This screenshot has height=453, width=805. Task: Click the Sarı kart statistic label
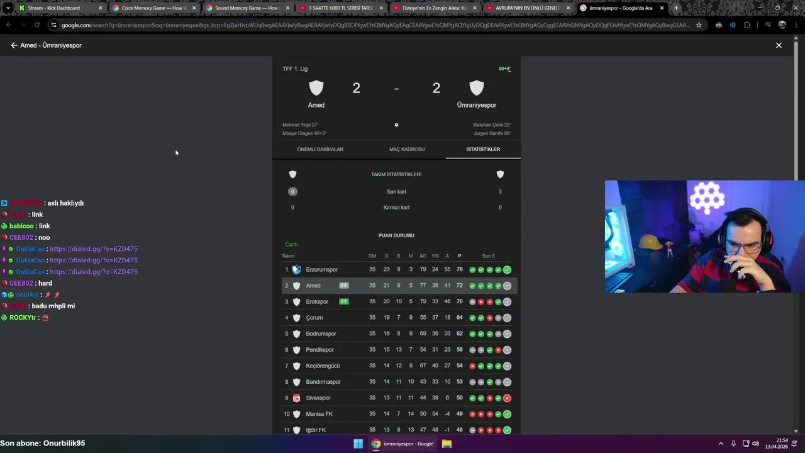click(x=396, y=191)
